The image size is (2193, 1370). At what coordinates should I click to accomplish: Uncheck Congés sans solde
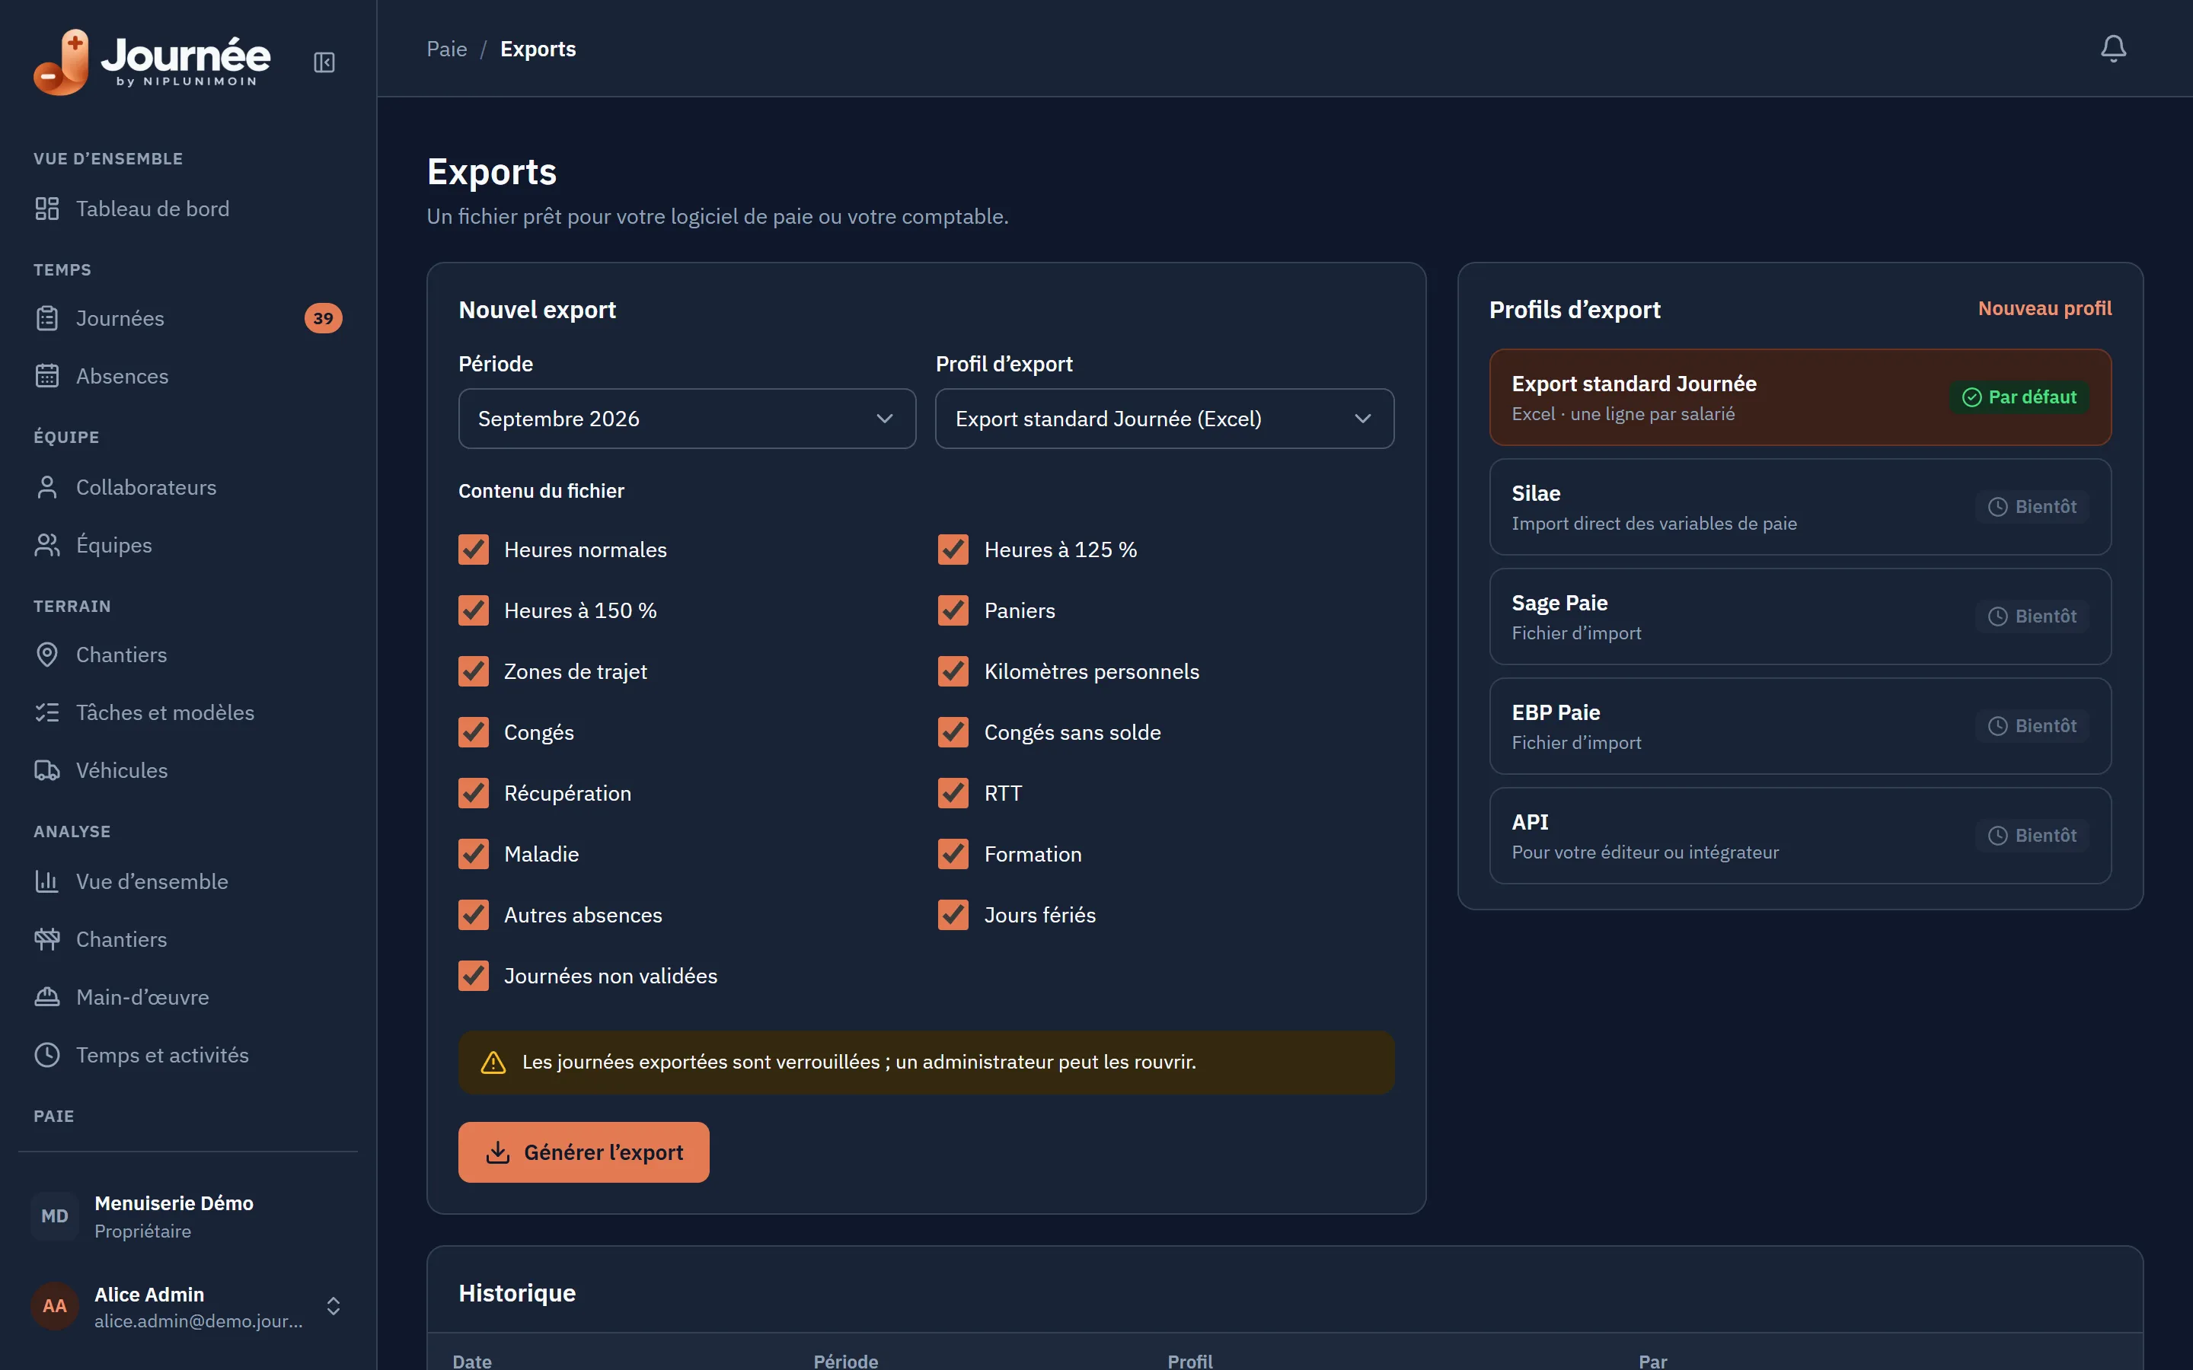pos(953,732)
